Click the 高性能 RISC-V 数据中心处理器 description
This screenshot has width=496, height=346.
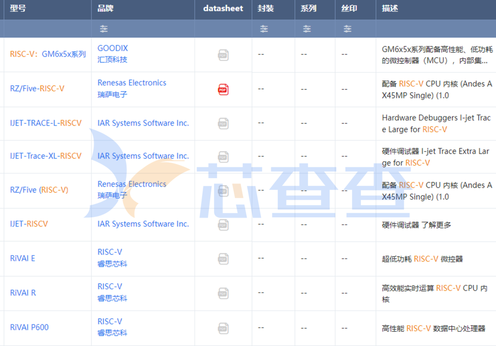coord(434,328)
